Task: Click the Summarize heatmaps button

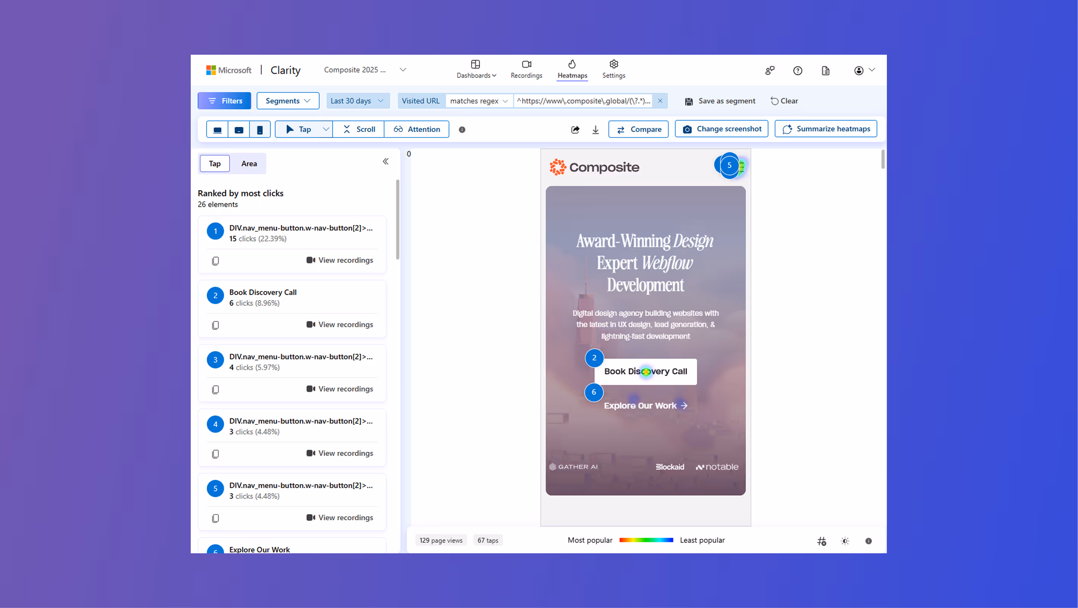Action: pos(825,128)
